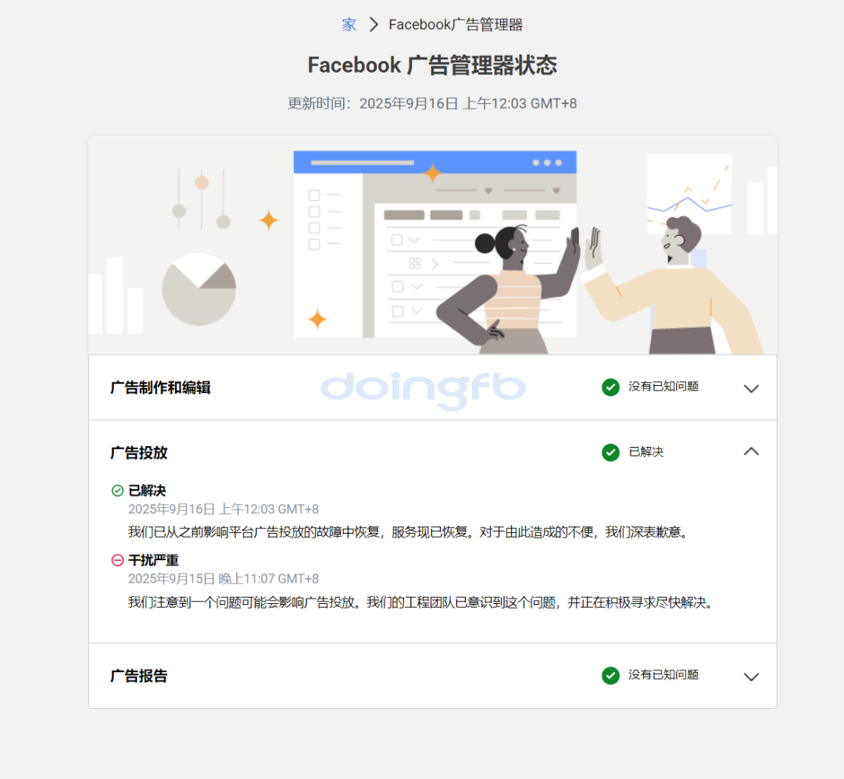
Task: Select the 广告投放 row title
Action: pyautogui.click(x=139, y=452)
